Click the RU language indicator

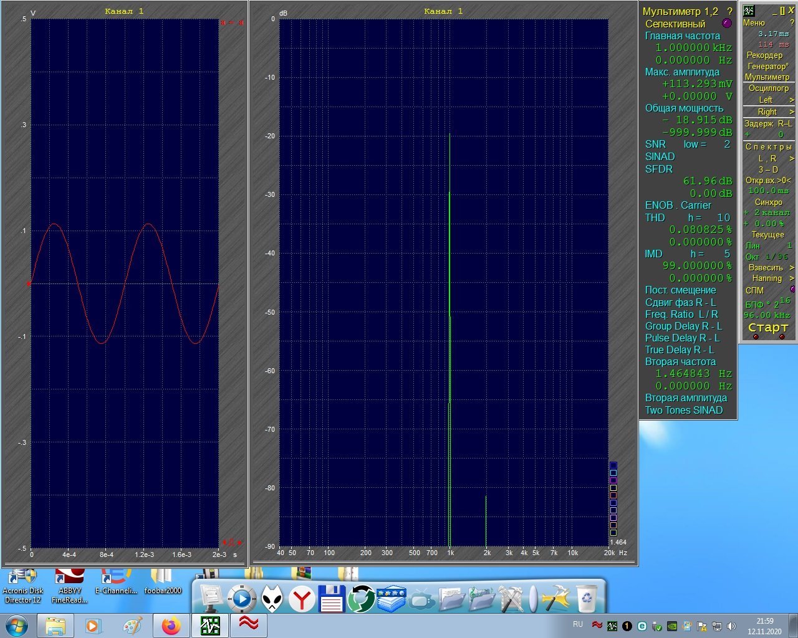(x=578, y=624)
